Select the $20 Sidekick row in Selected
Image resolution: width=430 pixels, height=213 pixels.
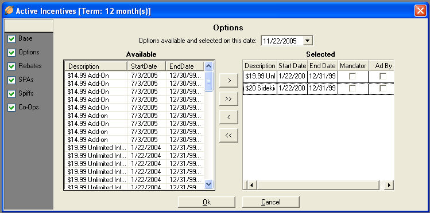tap(319, 89)
